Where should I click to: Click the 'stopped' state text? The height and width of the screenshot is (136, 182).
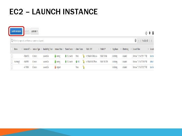pyautogui.click(x=59, y=67)
